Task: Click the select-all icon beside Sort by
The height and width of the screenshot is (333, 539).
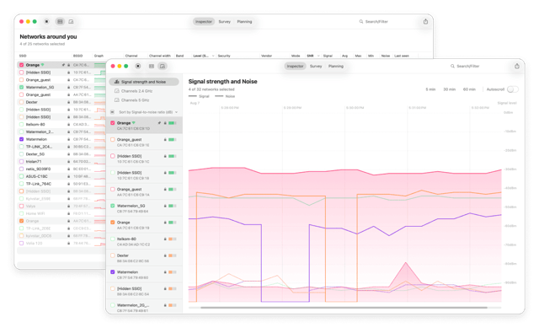Action: tap(112, 112)
